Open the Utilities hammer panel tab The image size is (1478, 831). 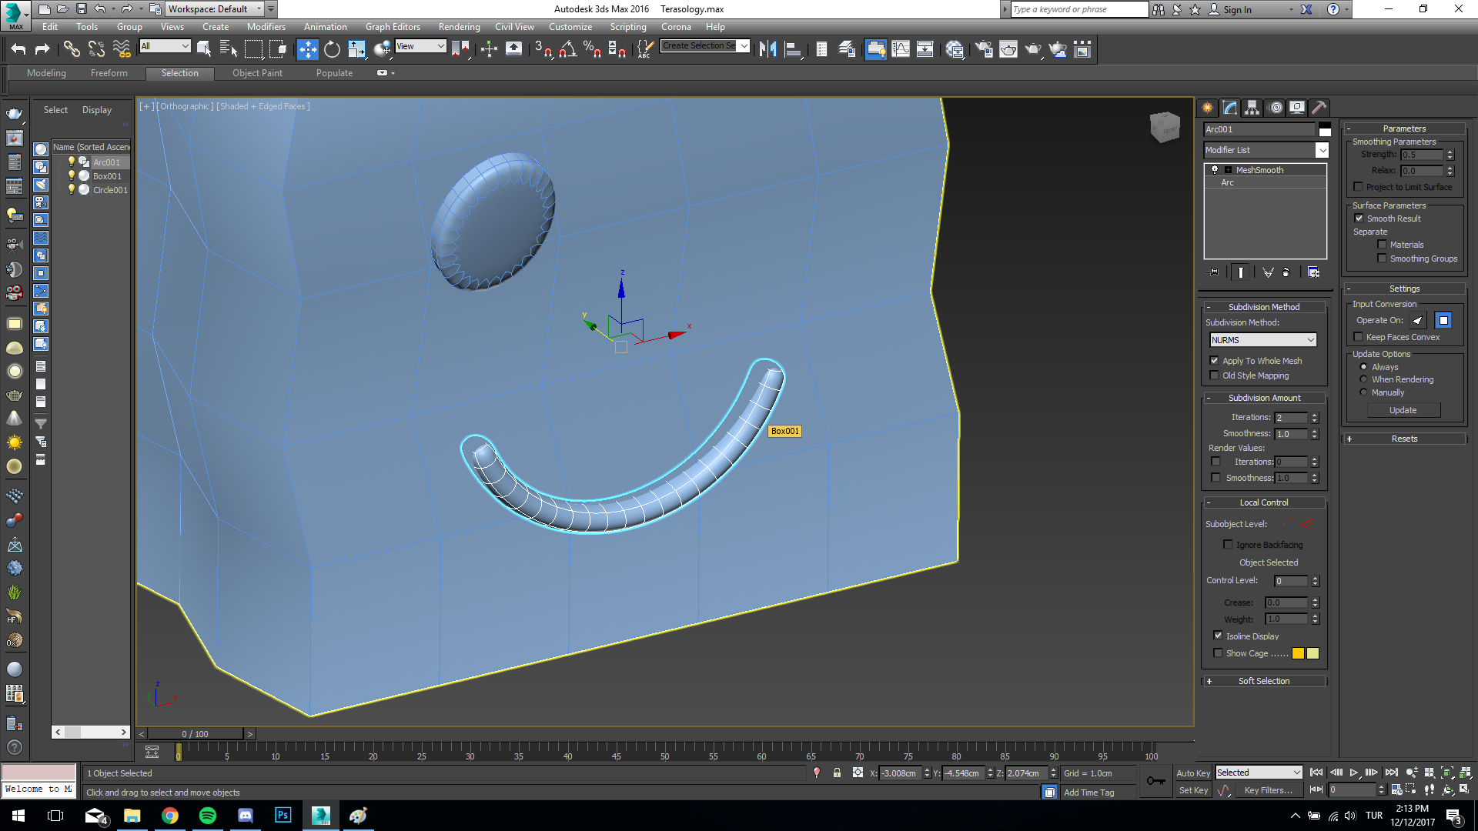click(1319, 108)
